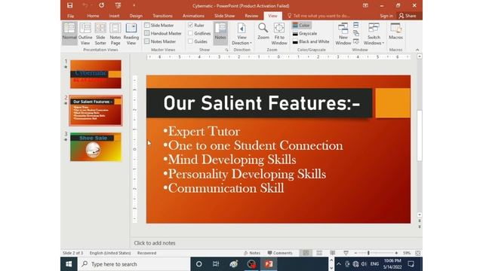Select Black and White view mode
This screenshot has height=271, width=483.
[311, 41]
